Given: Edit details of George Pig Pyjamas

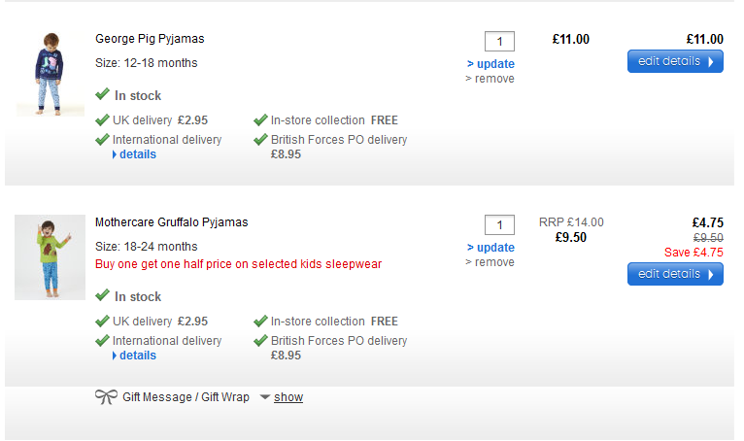Looking at the screenshot, I should coord(675,61).
